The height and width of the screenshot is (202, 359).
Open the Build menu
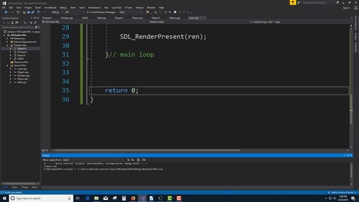click(38, 7)
